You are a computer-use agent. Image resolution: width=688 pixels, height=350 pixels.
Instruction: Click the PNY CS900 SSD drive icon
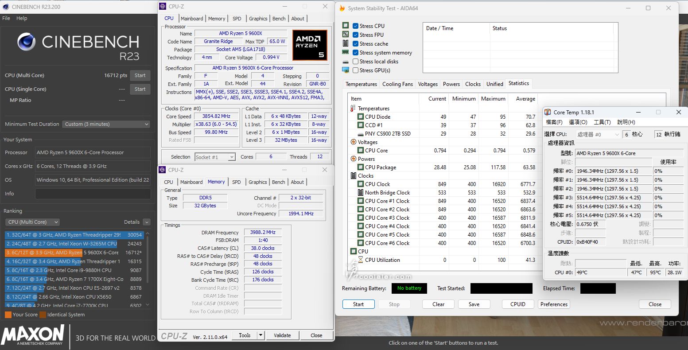click(361, 134)
